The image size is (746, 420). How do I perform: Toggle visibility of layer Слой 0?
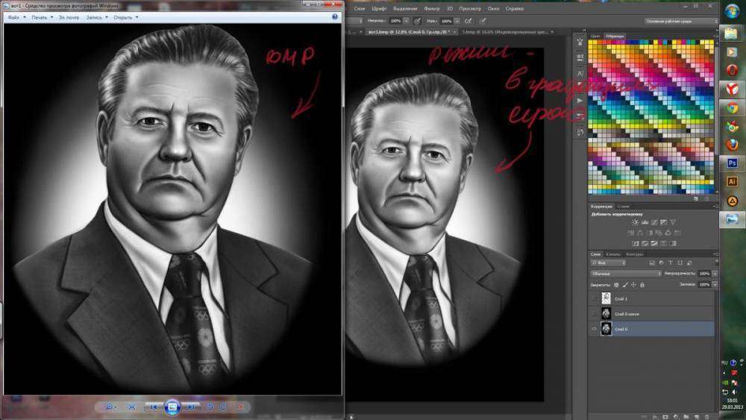(x=594, y=329)
